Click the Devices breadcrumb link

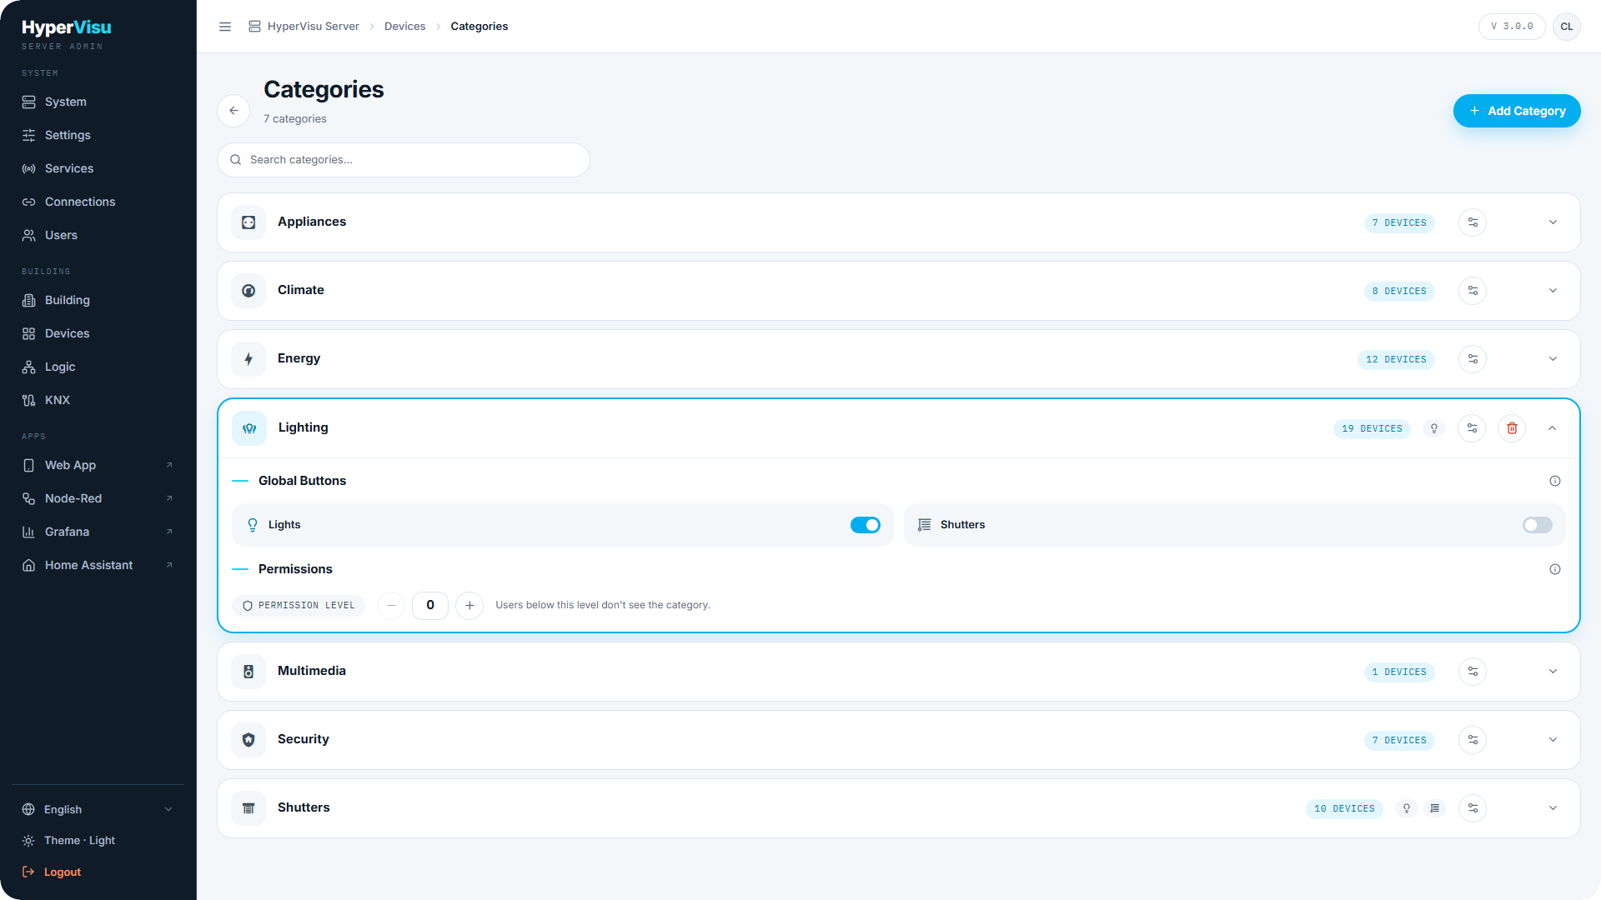tap(404, 27)
